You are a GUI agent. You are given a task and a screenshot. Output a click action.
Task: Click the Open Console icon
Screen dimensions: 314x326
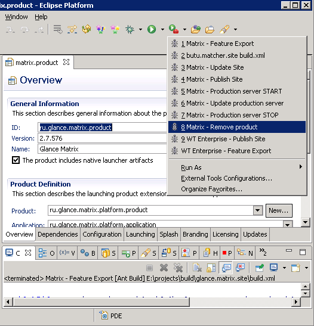(295, 268)
